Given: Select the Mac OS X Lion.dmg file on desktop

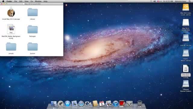Looking at the screenshot, I should 186,68.
